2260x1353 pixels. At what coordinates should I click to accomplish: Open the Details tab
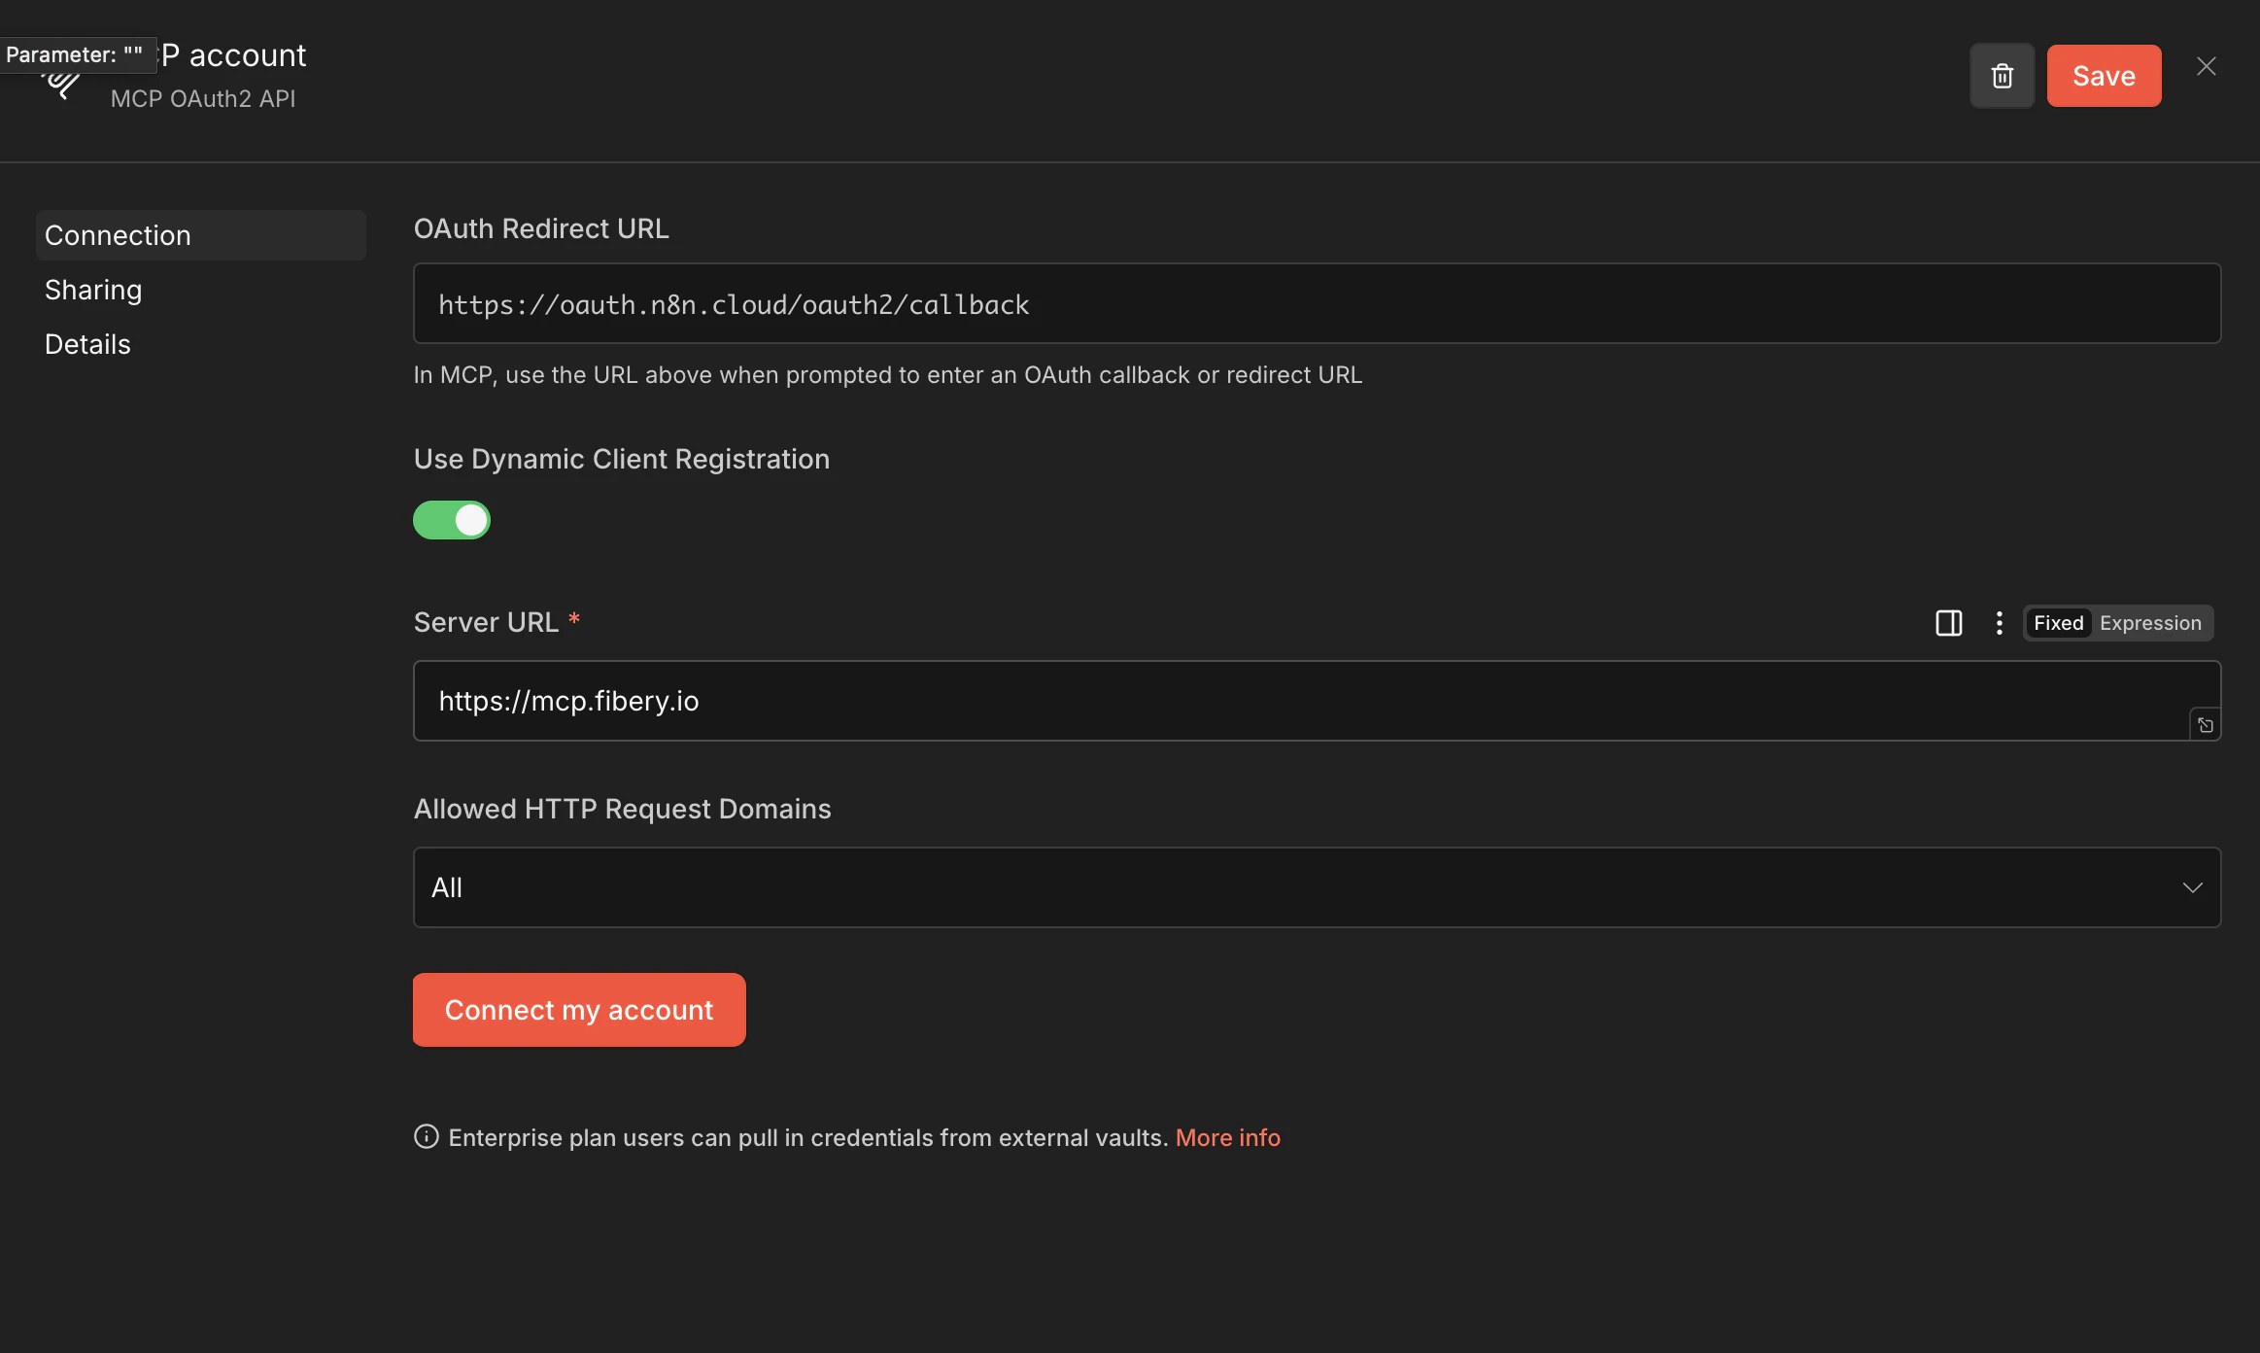click(x=87, y=343)
